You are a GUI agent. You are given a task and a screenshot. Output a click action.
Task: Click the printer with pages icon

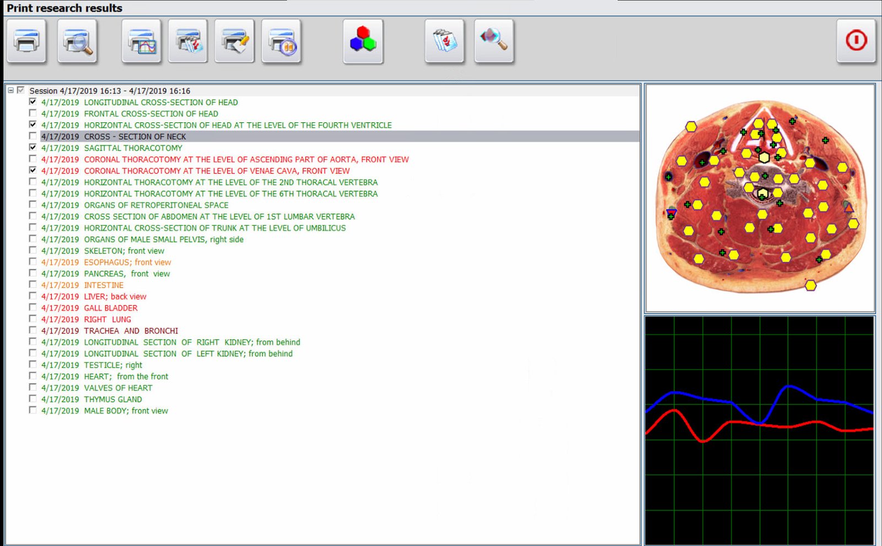coord(188,41)
